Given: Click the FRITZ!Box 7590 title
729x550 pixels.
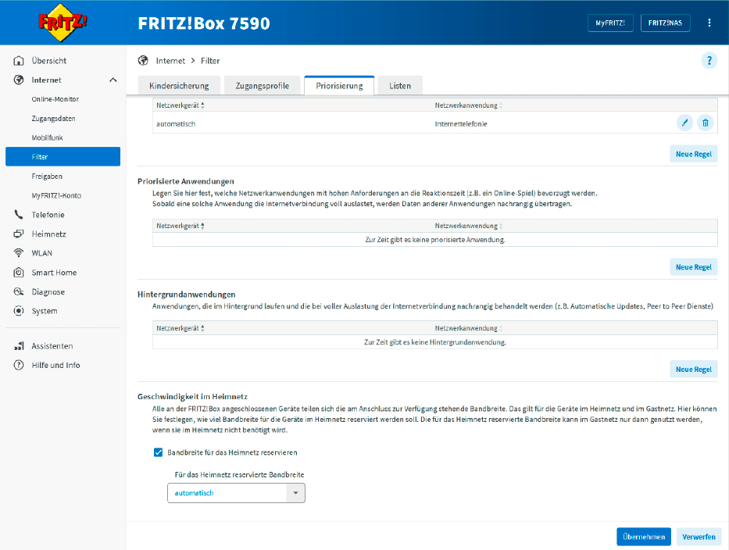Looking at the screenshot, I should [x=204, y=23].
